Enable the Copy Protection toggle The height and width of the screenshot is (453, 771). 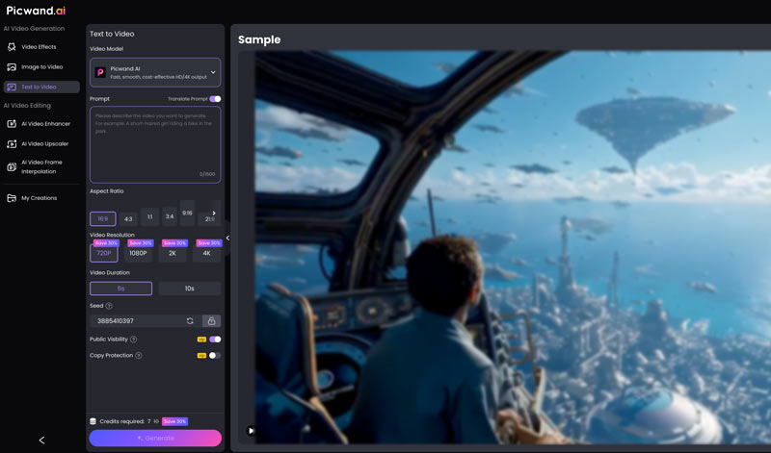click(215, 356)
